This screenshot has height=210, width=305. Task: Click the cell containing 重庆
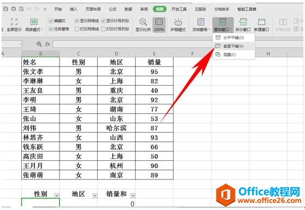click(x=116, y=90)
